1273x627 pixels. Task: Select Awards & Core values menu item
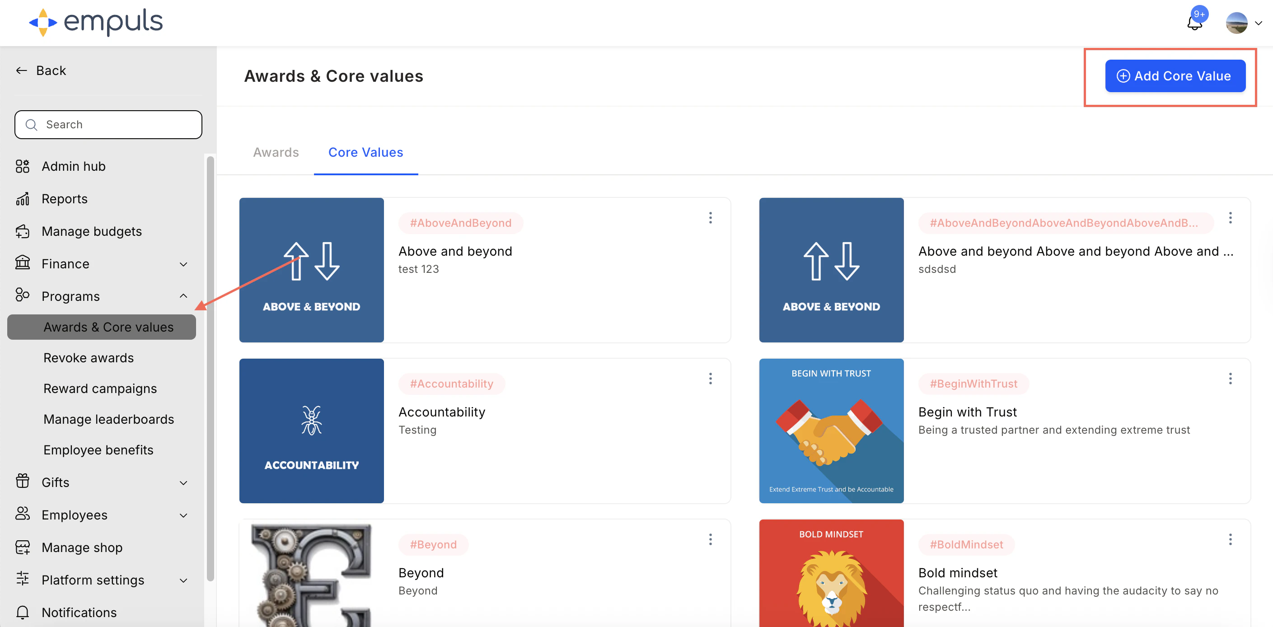point(101,327)
